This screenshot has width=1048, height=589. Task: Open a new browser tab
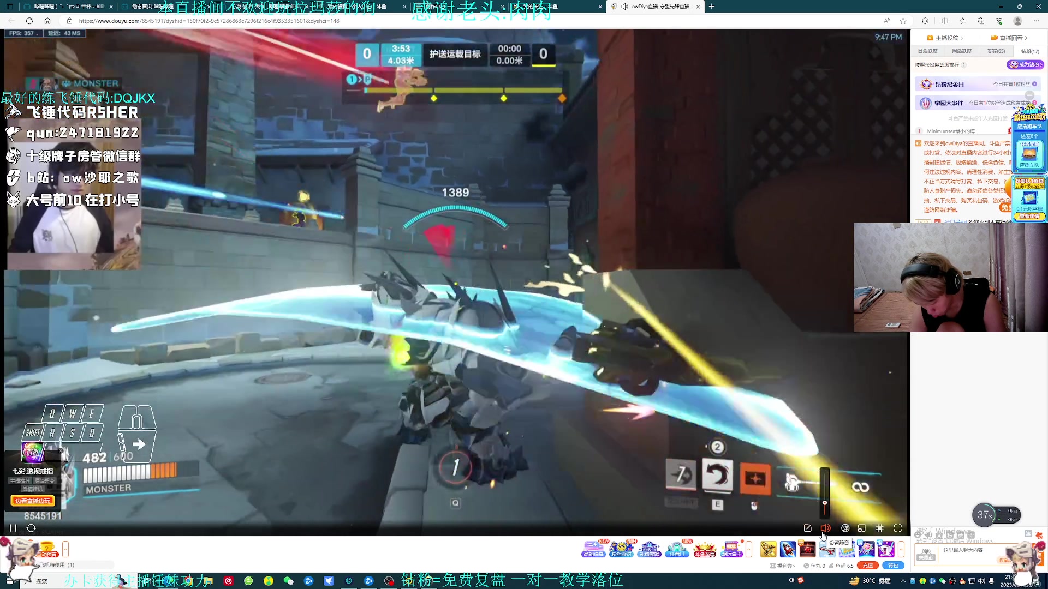pos(712,7)
